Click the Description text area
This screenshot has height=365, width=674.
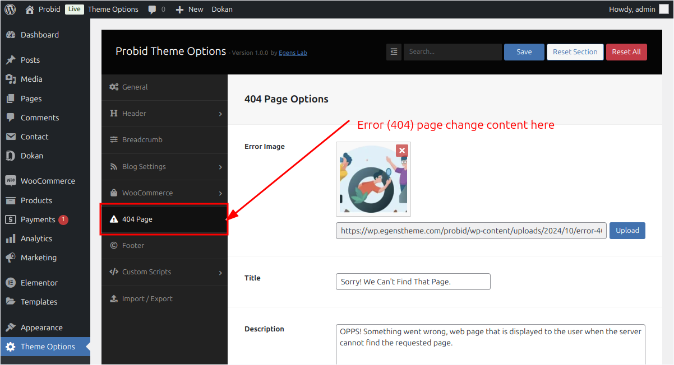click(x=491, y=344)
